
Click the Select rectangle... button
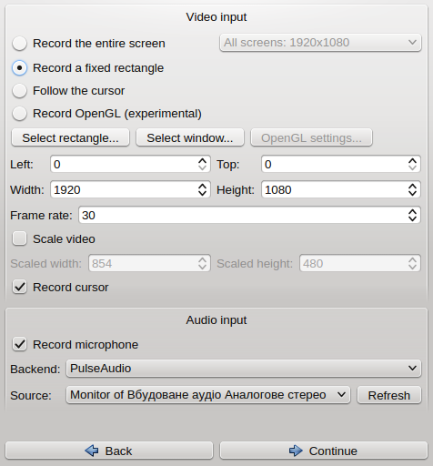coord(70,137)
